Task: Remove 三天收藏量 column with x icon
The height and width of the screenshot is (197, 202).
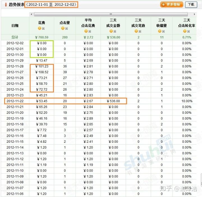Action: 164,31
